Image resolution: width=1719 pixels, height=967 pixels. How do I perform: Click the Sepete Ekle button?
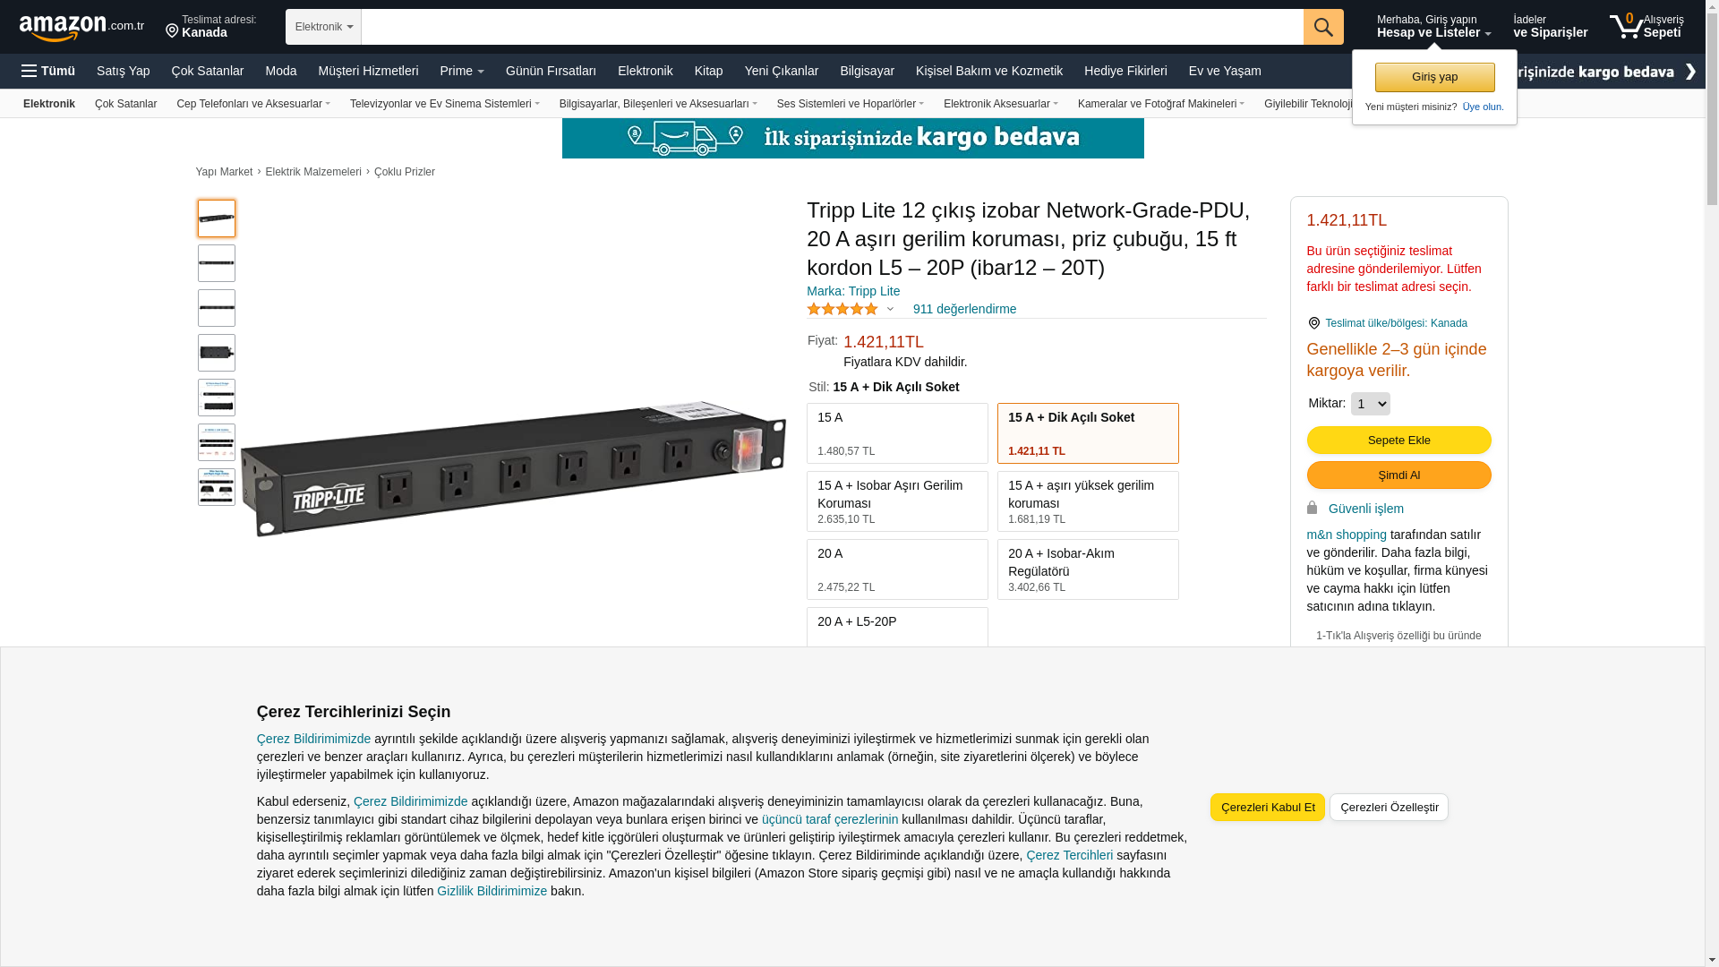(1398, 440)
